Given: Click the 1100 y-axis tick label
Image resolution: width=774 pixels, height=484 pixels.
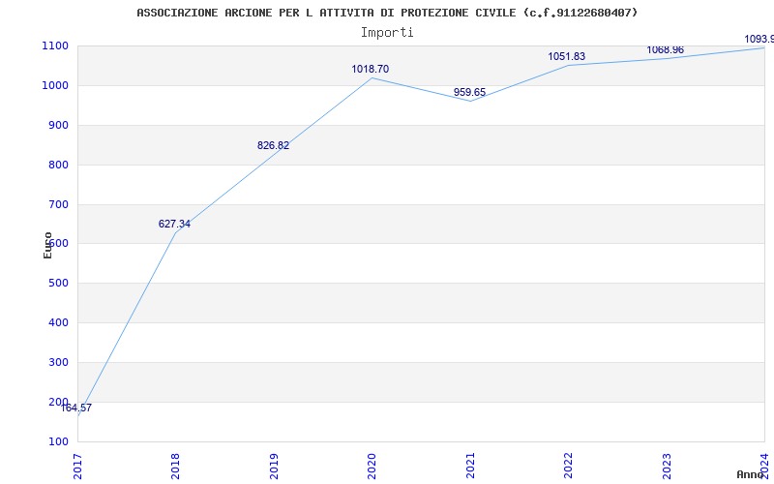Looking at the screenshot, I should coord(55,45).
